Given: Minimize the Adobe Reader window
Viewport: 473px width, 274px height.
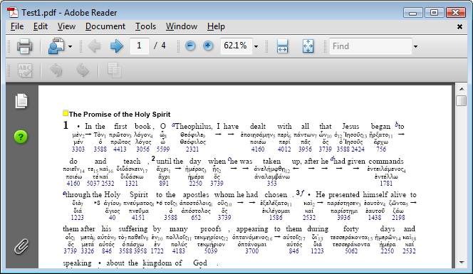Looking at the screenshot, I should pos(413,13).
